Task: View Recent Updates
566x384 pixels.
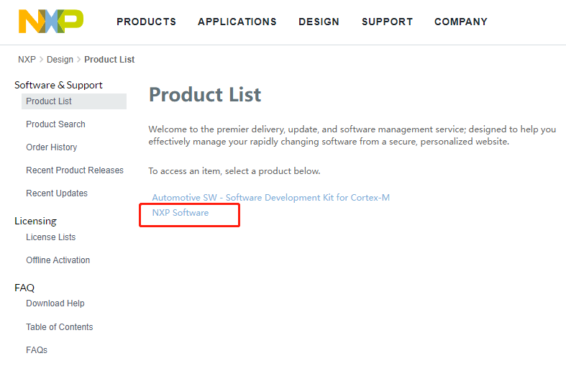Action: 57,193
